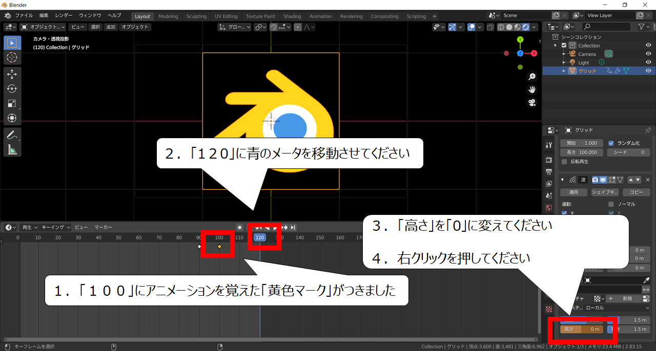Open the Render properties tab
This screenshot has width=656, height=351.
point(549,160)
